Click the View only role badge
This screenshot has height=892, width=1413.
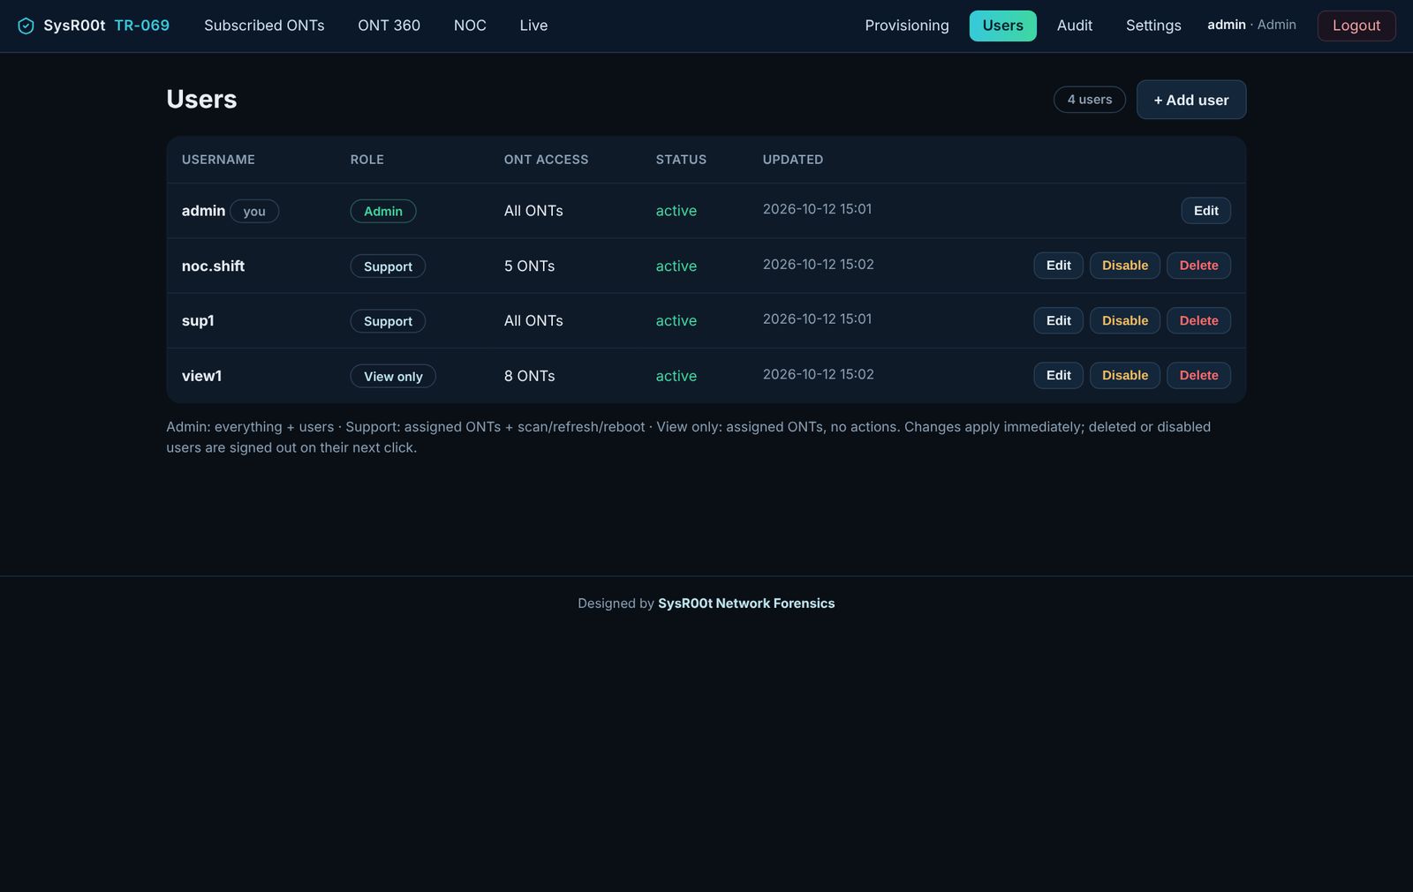393,376
